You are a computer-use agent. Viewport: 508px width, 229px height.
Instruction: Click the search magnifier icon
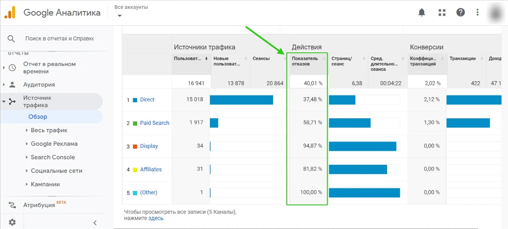[x=11, y=38]
